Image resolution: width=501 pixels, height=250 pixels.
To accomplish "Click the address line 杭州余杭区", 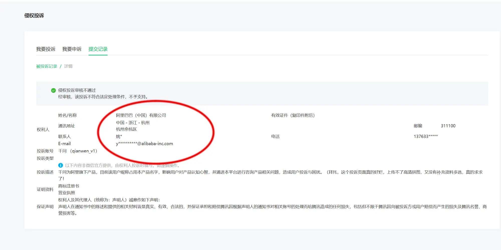I will [126, 129].
